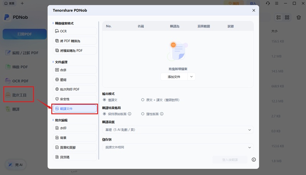Image resolution: width=306 pixels, height=175 pixels.
Task: Open Translate (翻譯) in main sidebar
Action: (x=13, y=109)
